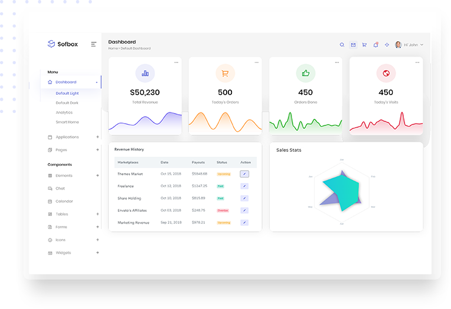Click the edit pencil for Themes Market
Viewport: 451px width, 309px height.
click(244, 174)
